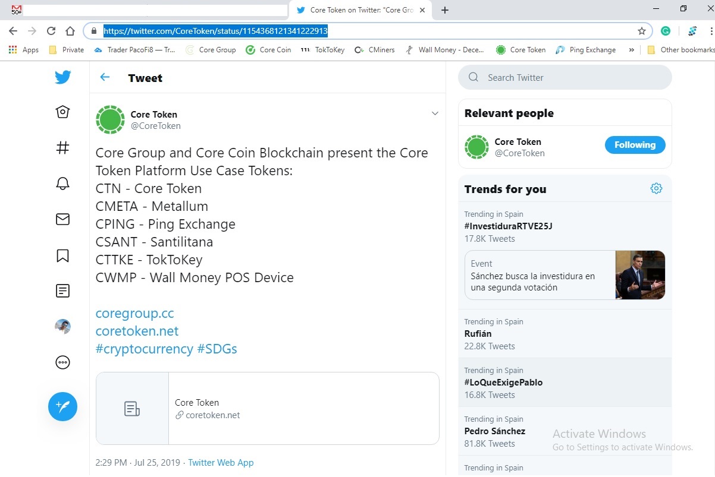Open the More circle menu in the sidebar
This screenshot has height=477, width=715.
point(62,362)
